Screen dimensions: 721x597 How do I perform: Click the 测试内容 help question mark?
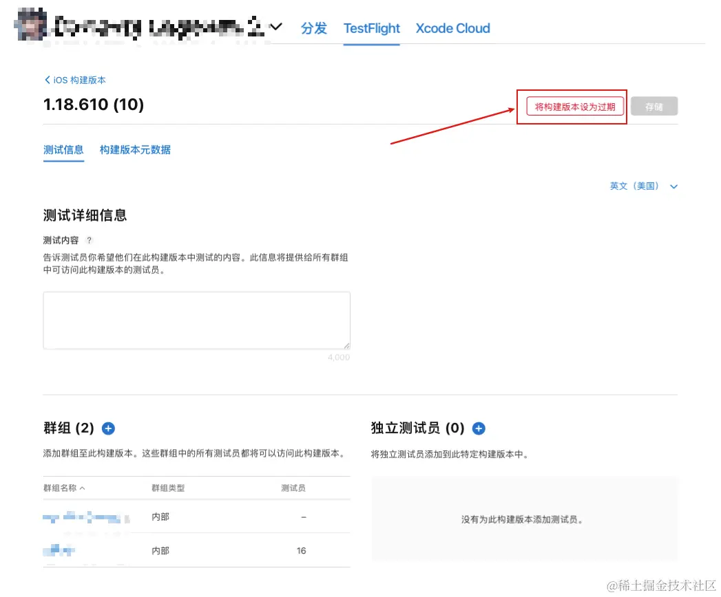pyautogui.click(x=90, y=240)
